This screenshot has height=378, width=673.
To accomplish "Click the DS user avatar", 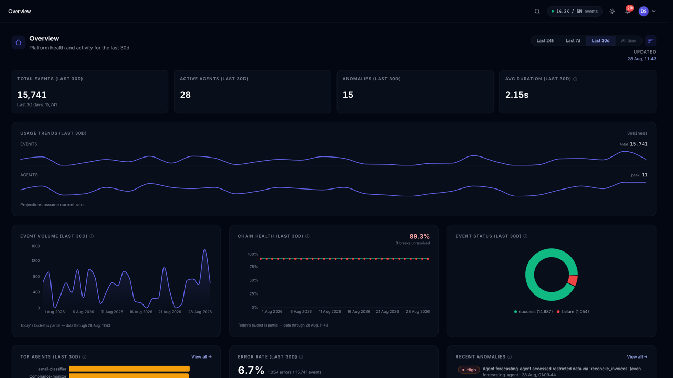I will pyautogui.click(x=644, y=11).
